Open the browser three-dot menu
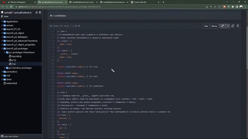The width and height of the screenshot is (248, 139). click(245, 7)
